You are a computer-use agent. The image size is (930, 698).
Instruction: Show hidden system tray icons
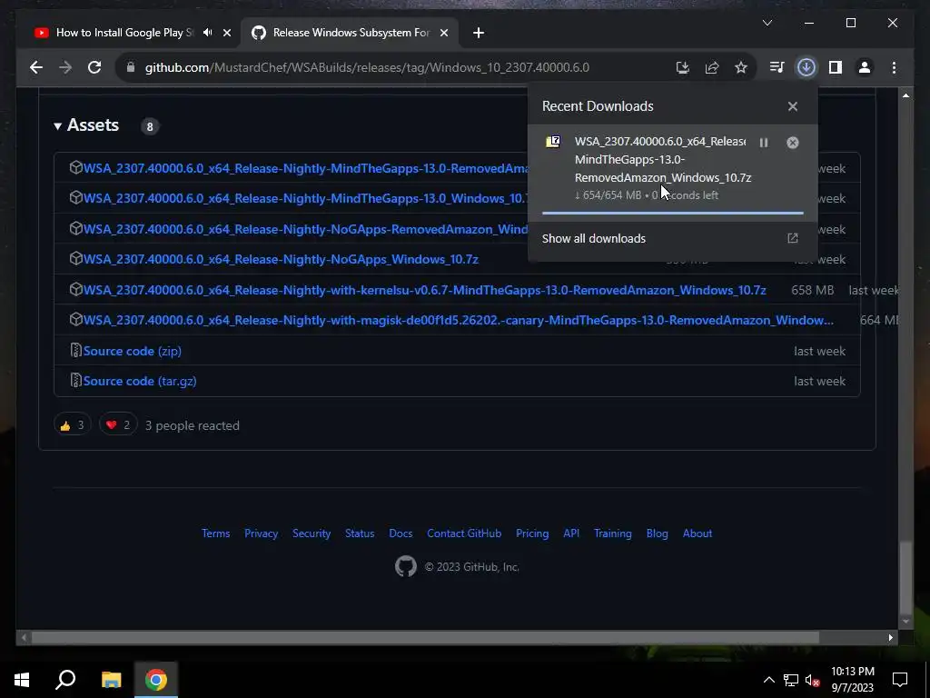[x=768, y=680]
